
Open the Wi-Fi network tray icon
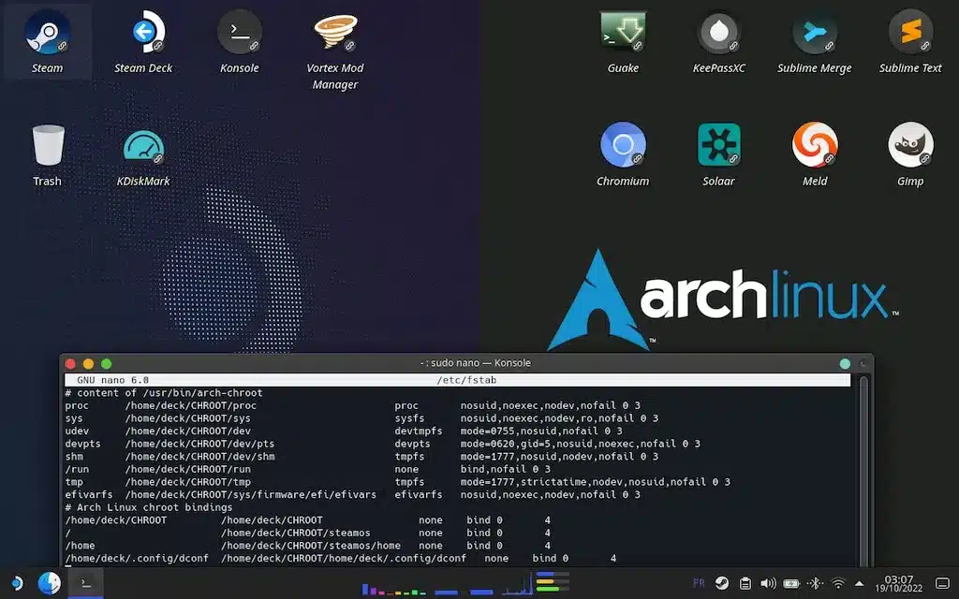pyautogui.click(x=838, y=583)
